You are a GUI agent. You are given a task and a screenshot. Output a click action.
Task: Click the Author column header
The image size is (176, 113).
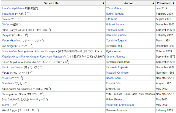[x=130, y=3]
